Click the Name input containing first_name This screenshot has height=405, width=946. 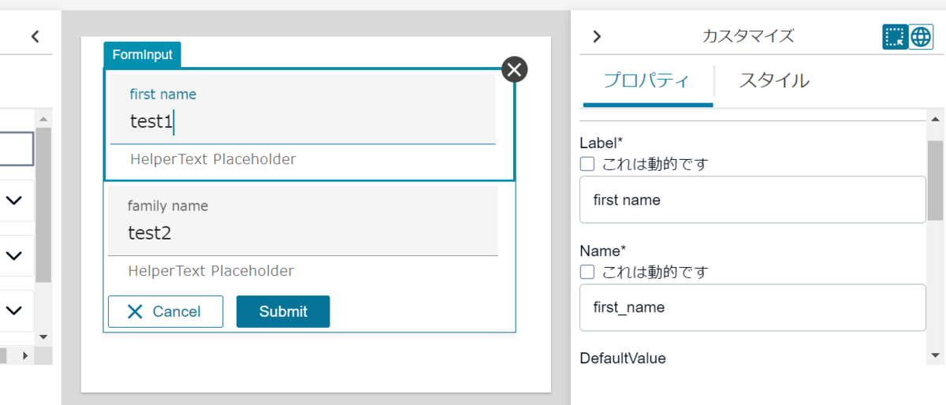[x=752, y=307]
